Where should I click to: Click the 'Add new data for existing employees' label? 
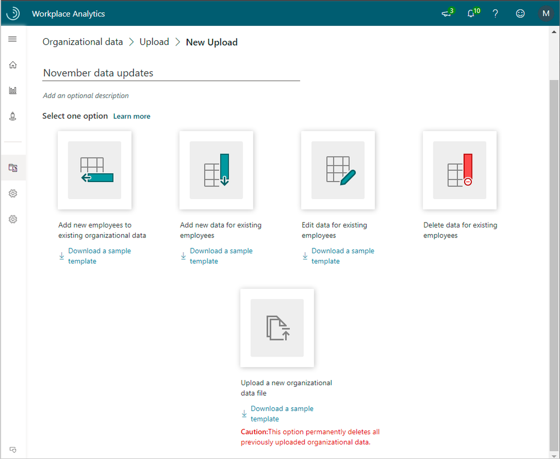pos(221,230)
